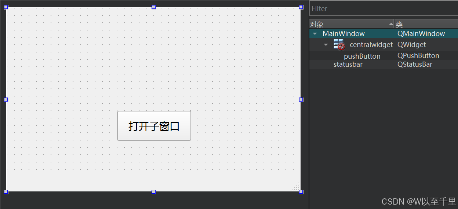458x209 pixels.
Task: Click the sort arrow in the 对象 header
Action: tap(391, 24)
